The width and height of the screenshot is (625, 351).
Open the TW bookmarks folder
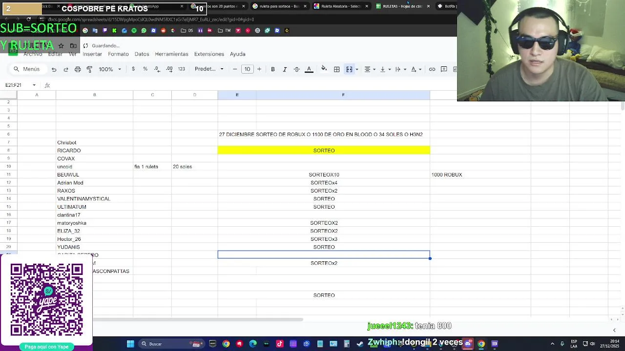[224, 31]
